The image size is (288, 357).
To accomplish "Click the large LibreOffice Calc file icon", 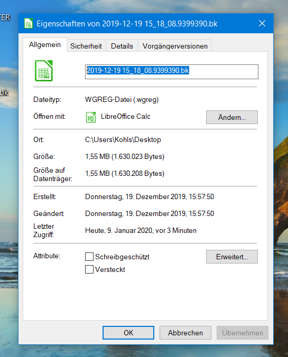I will (x=44, y=71).
